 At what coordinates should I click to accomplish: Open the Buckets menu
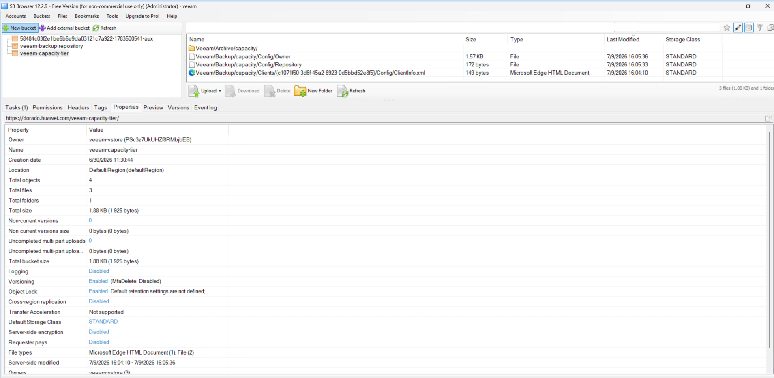(42, 16)
